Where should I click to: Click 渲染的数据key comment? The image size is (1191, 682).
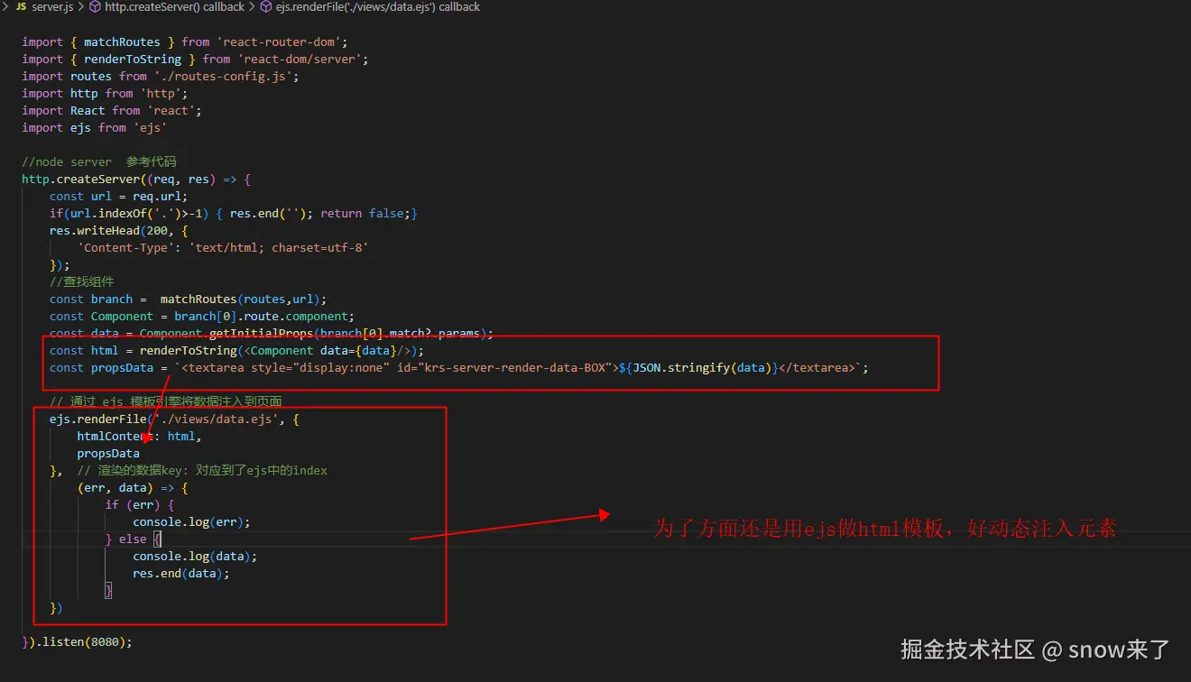(202, 471)
